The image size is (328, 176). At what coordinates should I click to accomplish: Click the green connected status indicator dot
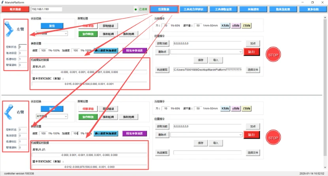click(x=135, y=9)
